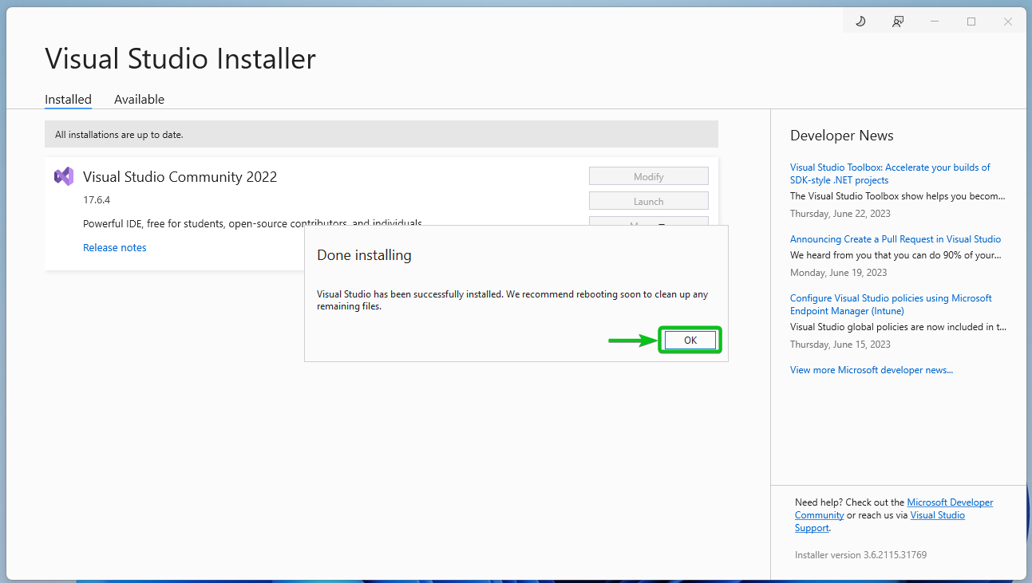1032x583 pixels.
Task: Click the Modify button
Action: (x=649, y=176)
